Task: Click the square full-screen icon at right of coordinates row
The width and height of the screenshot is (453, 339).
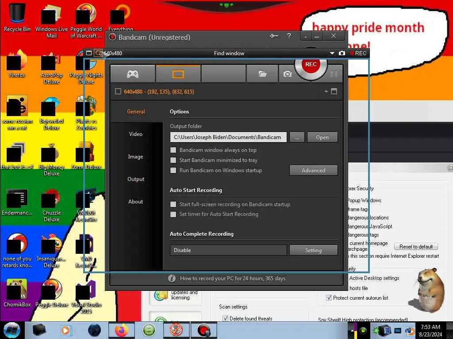Action: pos(334,91)
